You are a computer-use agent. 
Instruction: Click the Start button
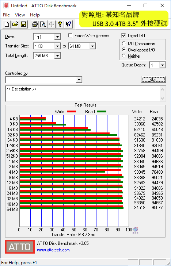click(x=153, y=80)
